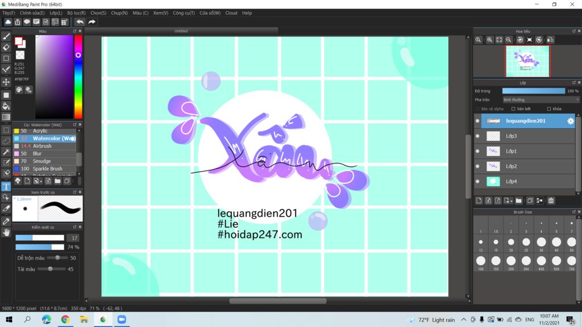Open Xem(V) menu
Image resolution: width=582 pixels, height=327 pixels.
click(x=160, y=13)
